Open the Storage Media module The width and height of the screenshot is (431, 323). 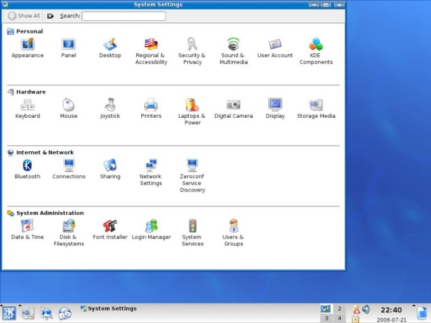pyautogui.click(x=316, y=108)
